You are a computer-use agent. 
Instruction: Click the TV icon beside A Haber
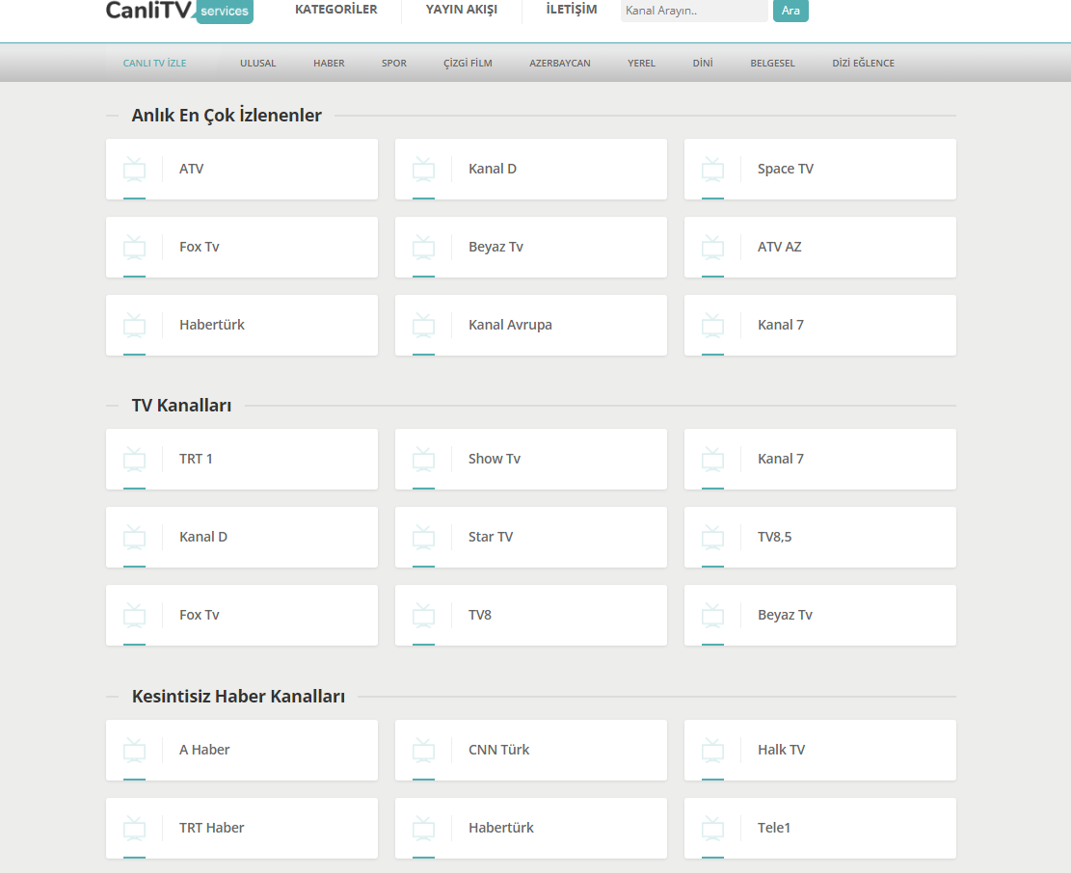(135, 750)
